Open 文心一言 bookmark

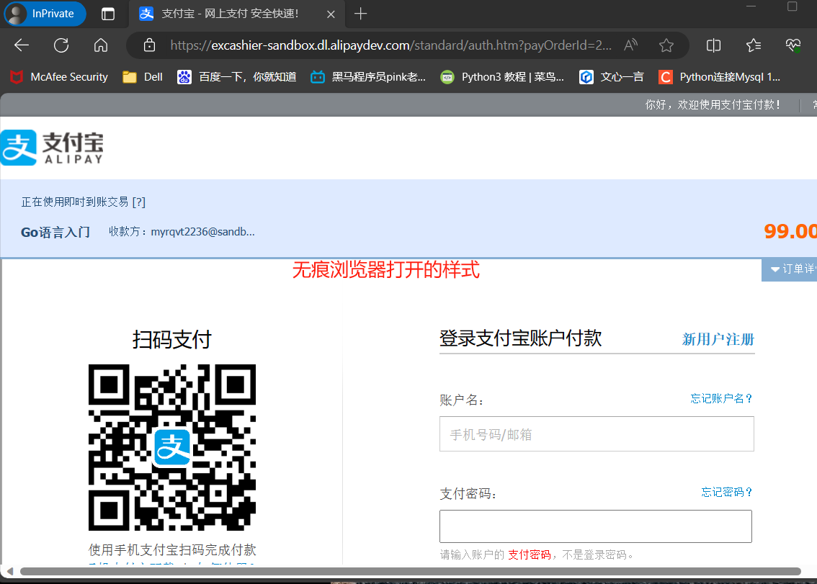611,77
